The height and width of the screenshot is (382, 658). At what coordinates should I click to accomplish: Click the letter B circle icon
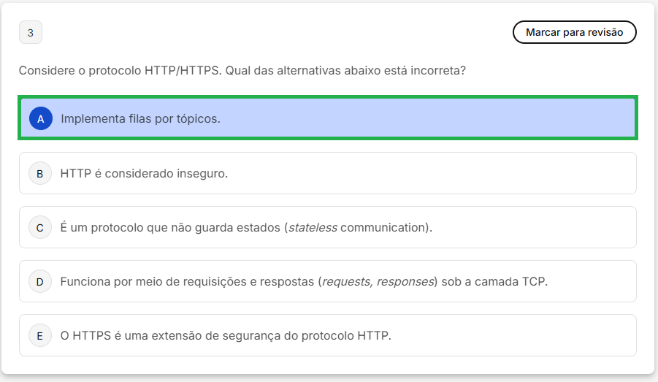pyautogui.click(x=40, y=174)
